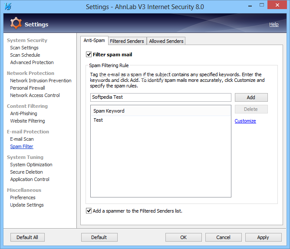Click the disabled Delete button
The height and width of the screenshot is (249, 290).
point(251,109)
